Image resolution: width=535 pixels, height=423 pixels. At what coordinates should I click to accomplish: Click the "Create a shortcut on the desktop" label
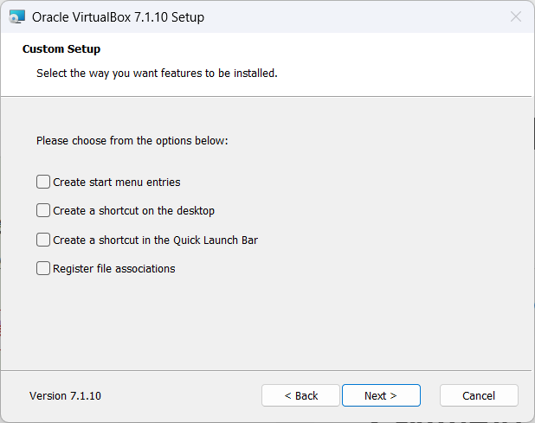[x=134, y=211]
